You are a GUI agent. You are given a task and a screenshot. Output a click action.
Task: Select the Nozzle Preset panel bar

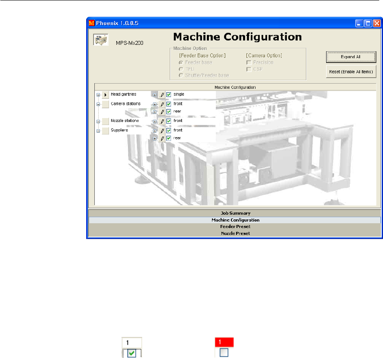(235, 233)
